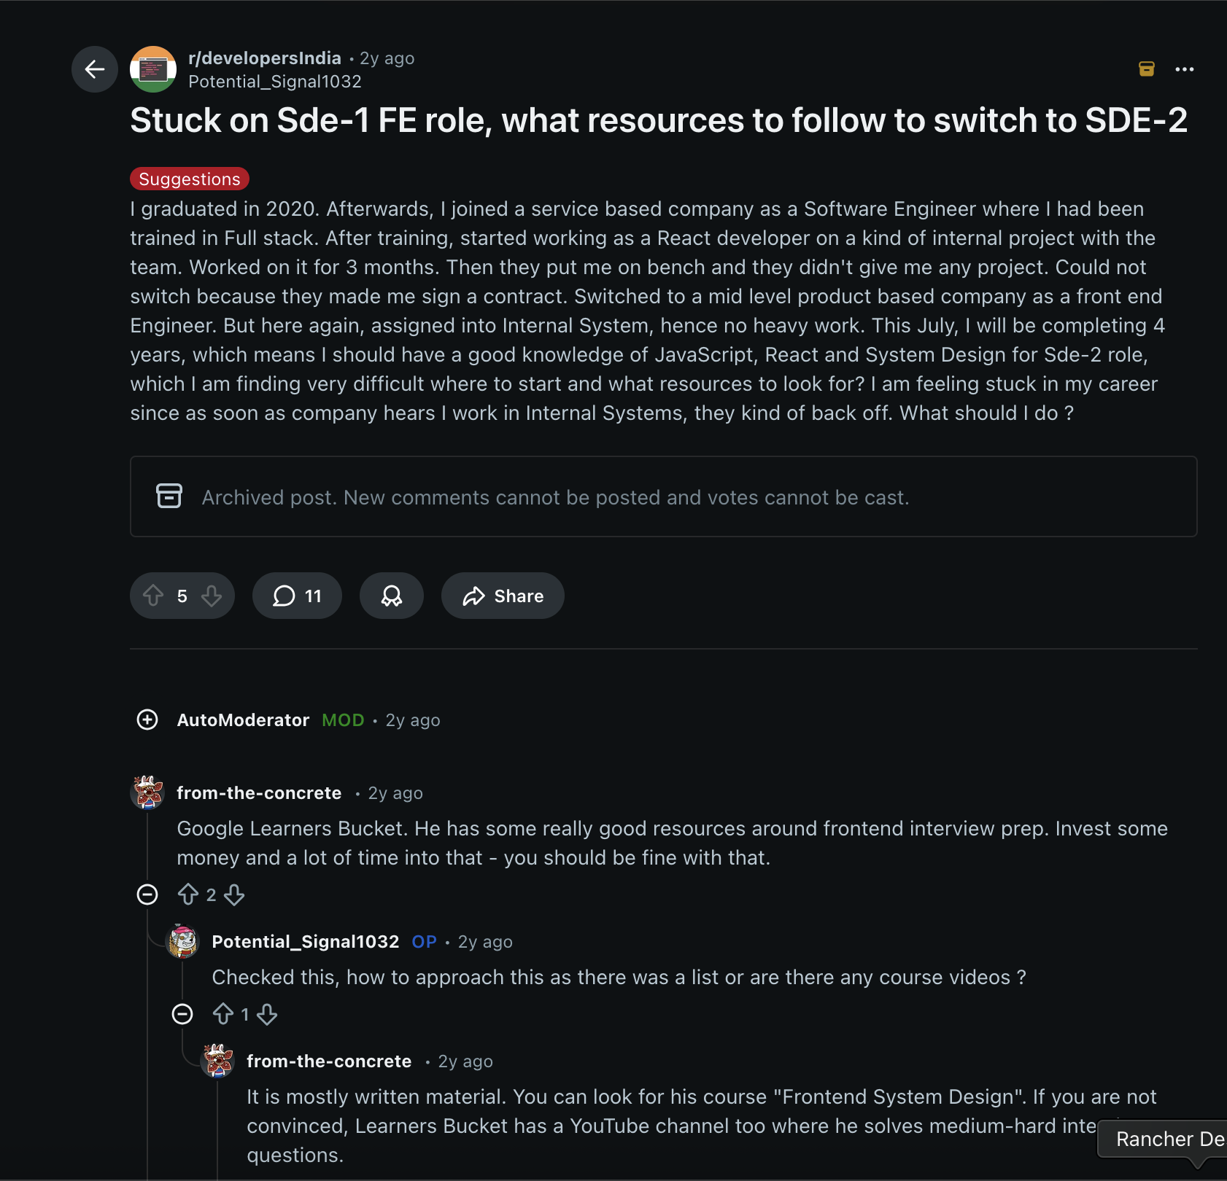Upvote the post

pos(153,596)
